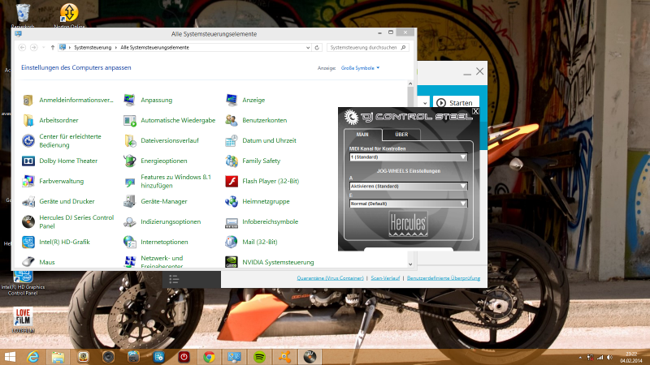Expand arrow after Systemsteuerung breadcrumb

pyautogui.click(x=116, y=48)
